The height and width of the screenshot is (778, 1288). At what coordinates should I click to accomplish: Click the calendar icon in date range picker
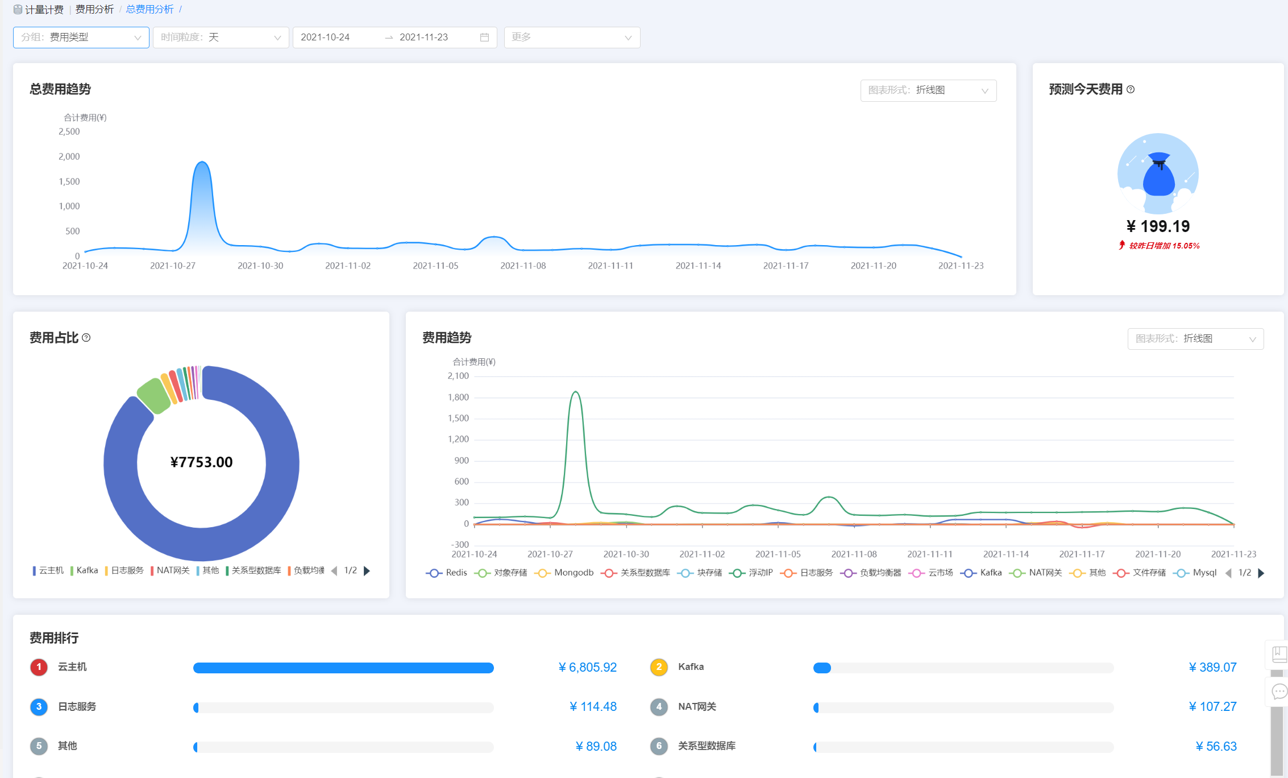[x=484, y=38]
